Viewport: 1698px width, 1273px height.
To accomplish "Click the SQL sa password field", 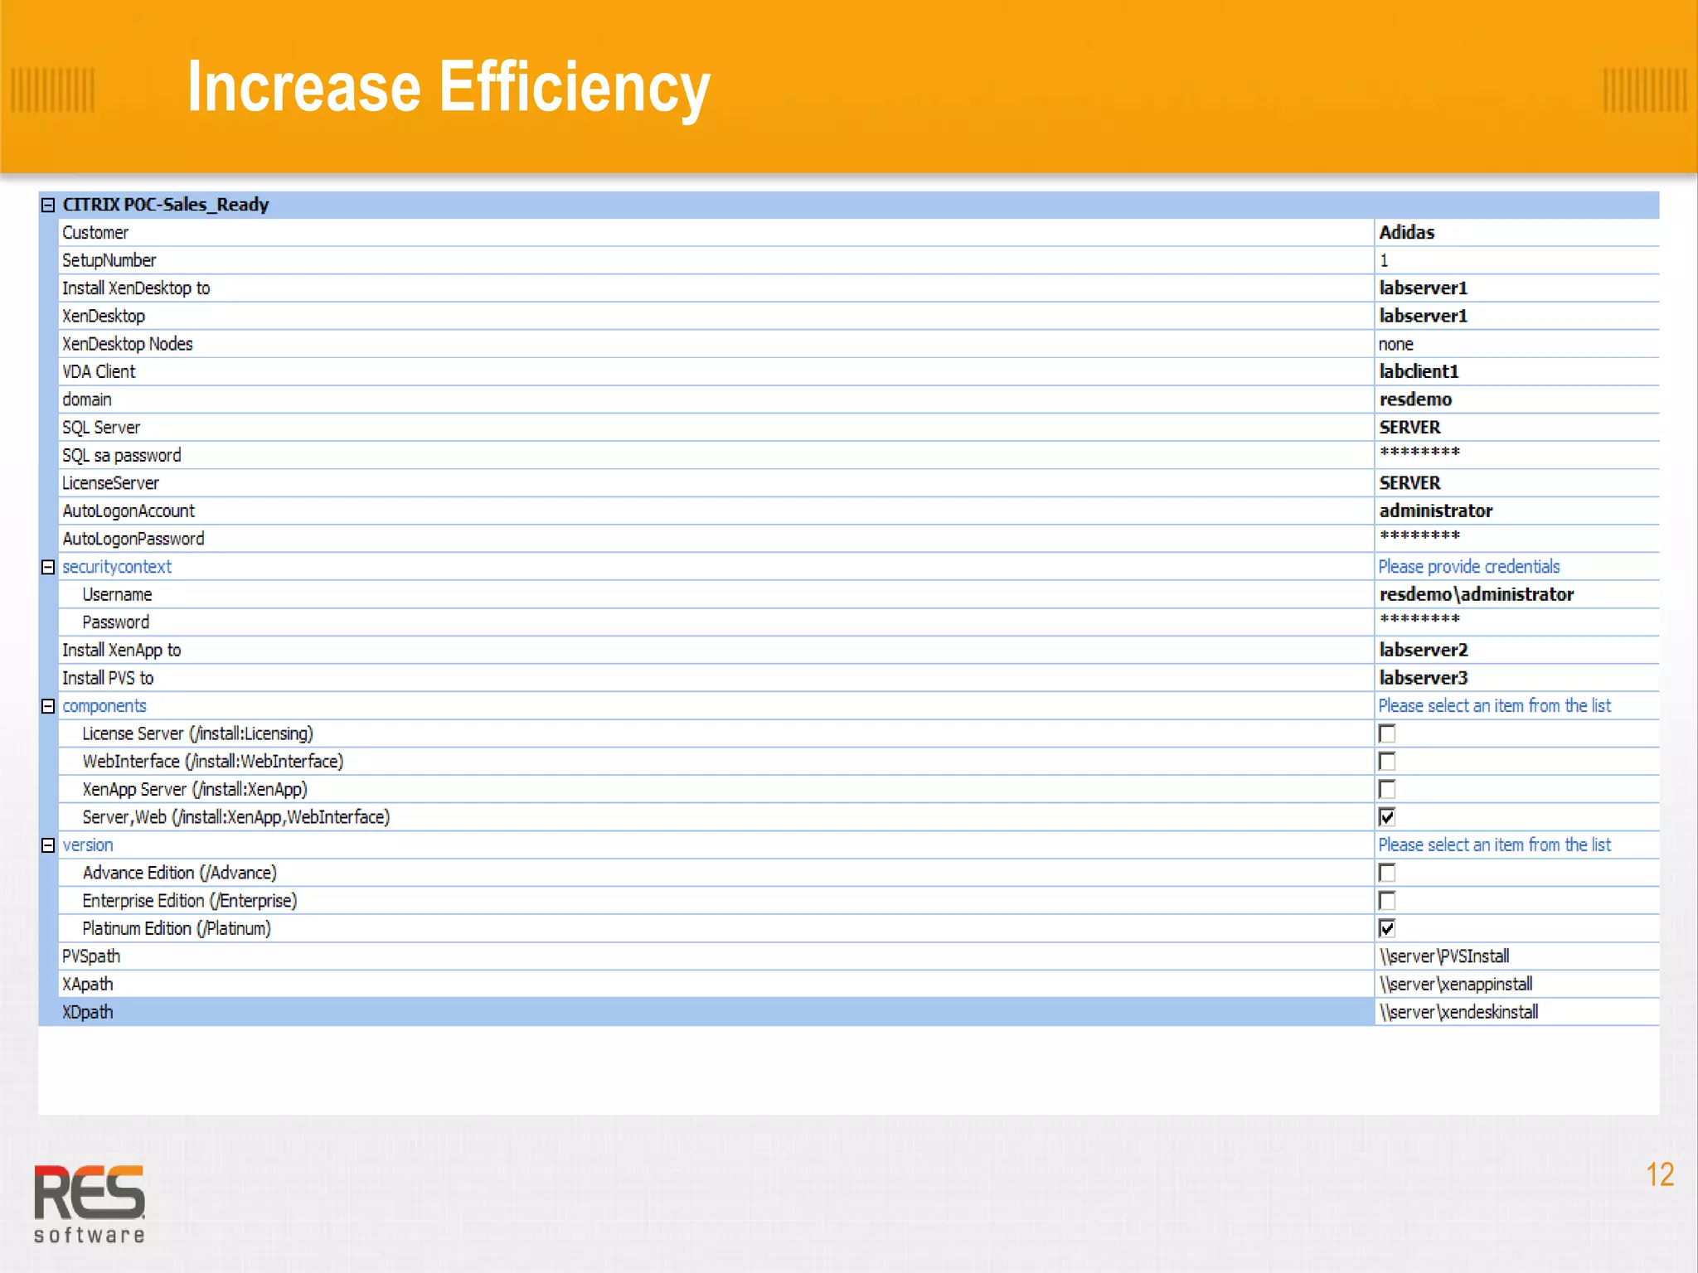I will coord(1517,455).
